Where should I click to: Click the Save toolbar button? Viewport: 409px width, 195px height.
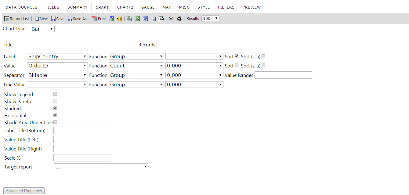pyautogui.click(x=58, y=19)
